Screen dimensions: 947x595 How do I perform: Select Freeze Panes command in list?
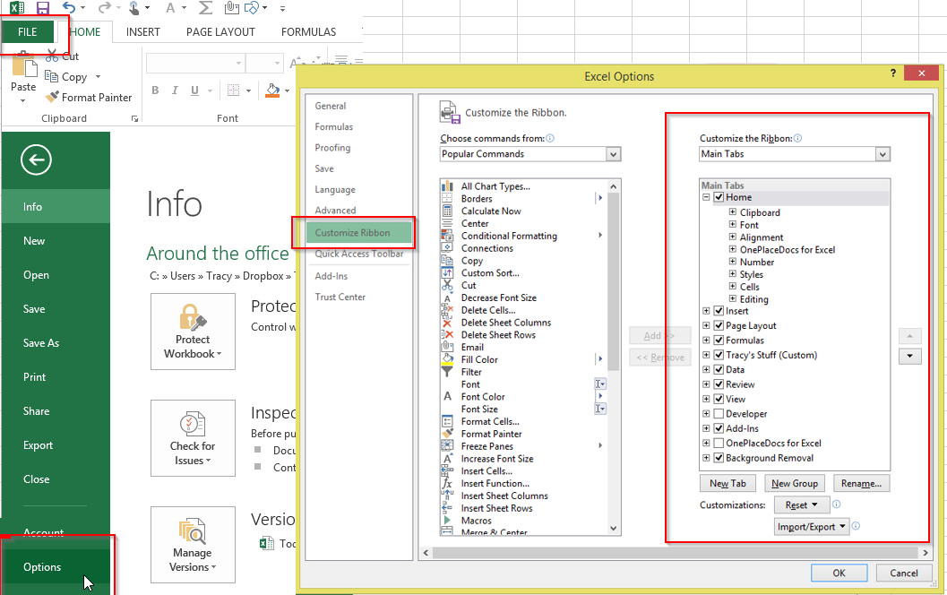click(486, 446)
